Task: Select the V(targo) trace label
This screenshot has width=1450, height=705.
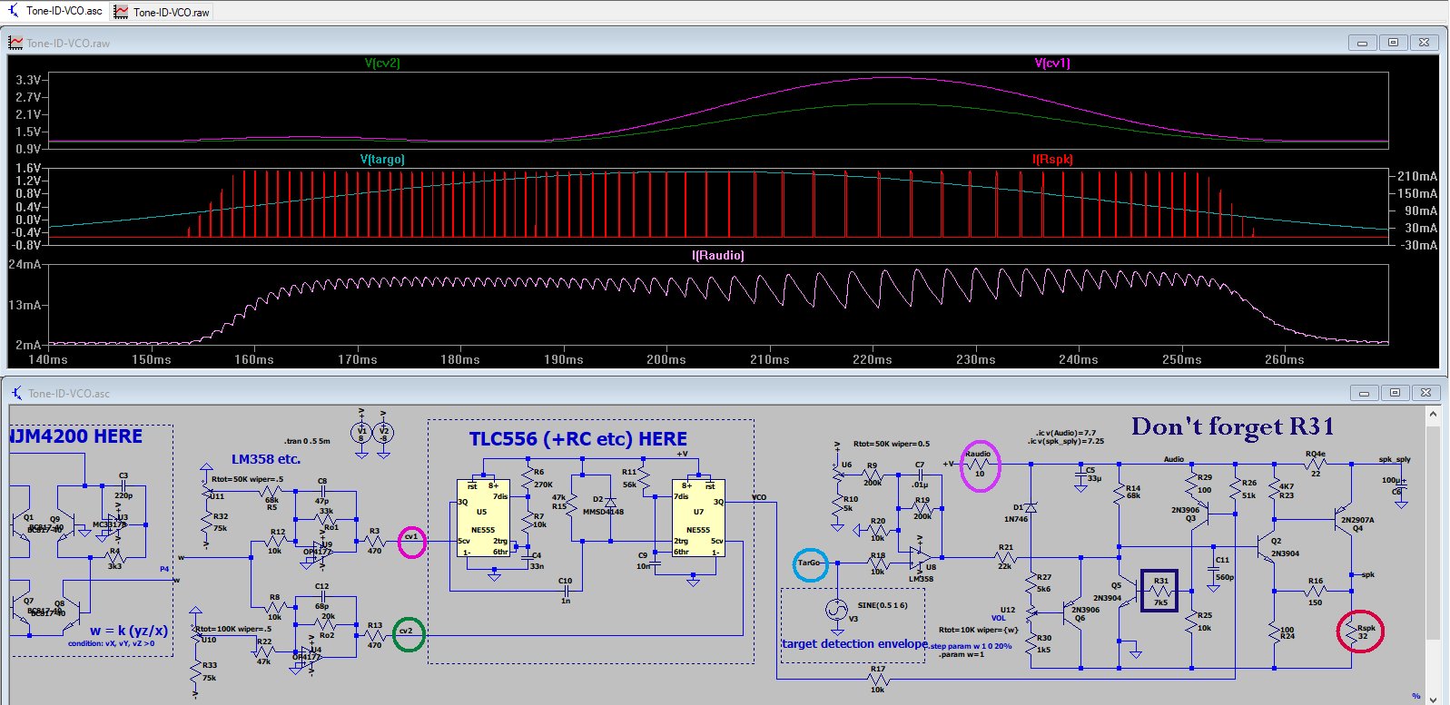Action: tap(382, 160)
